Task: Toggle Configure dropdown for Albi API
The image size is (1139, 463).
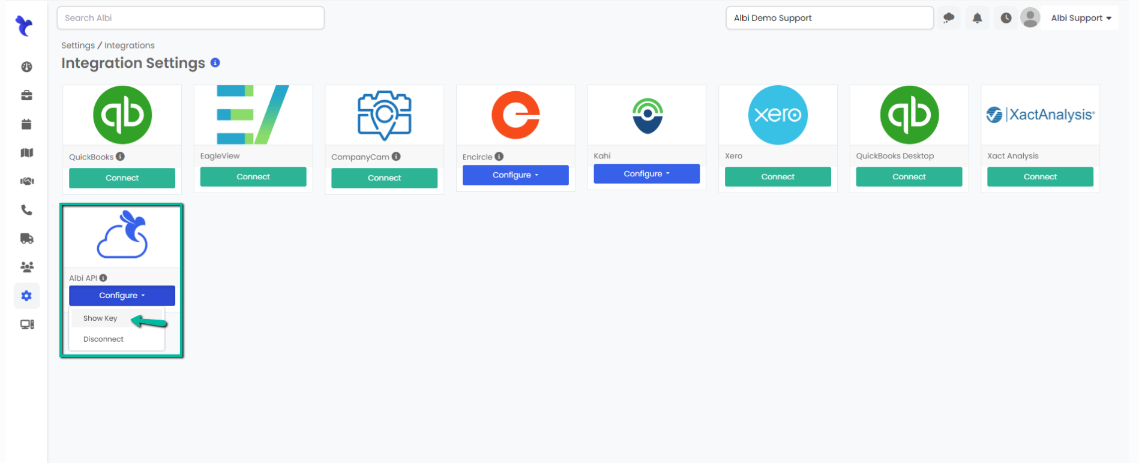Action: pyautogui.click(x=122, y=296)
